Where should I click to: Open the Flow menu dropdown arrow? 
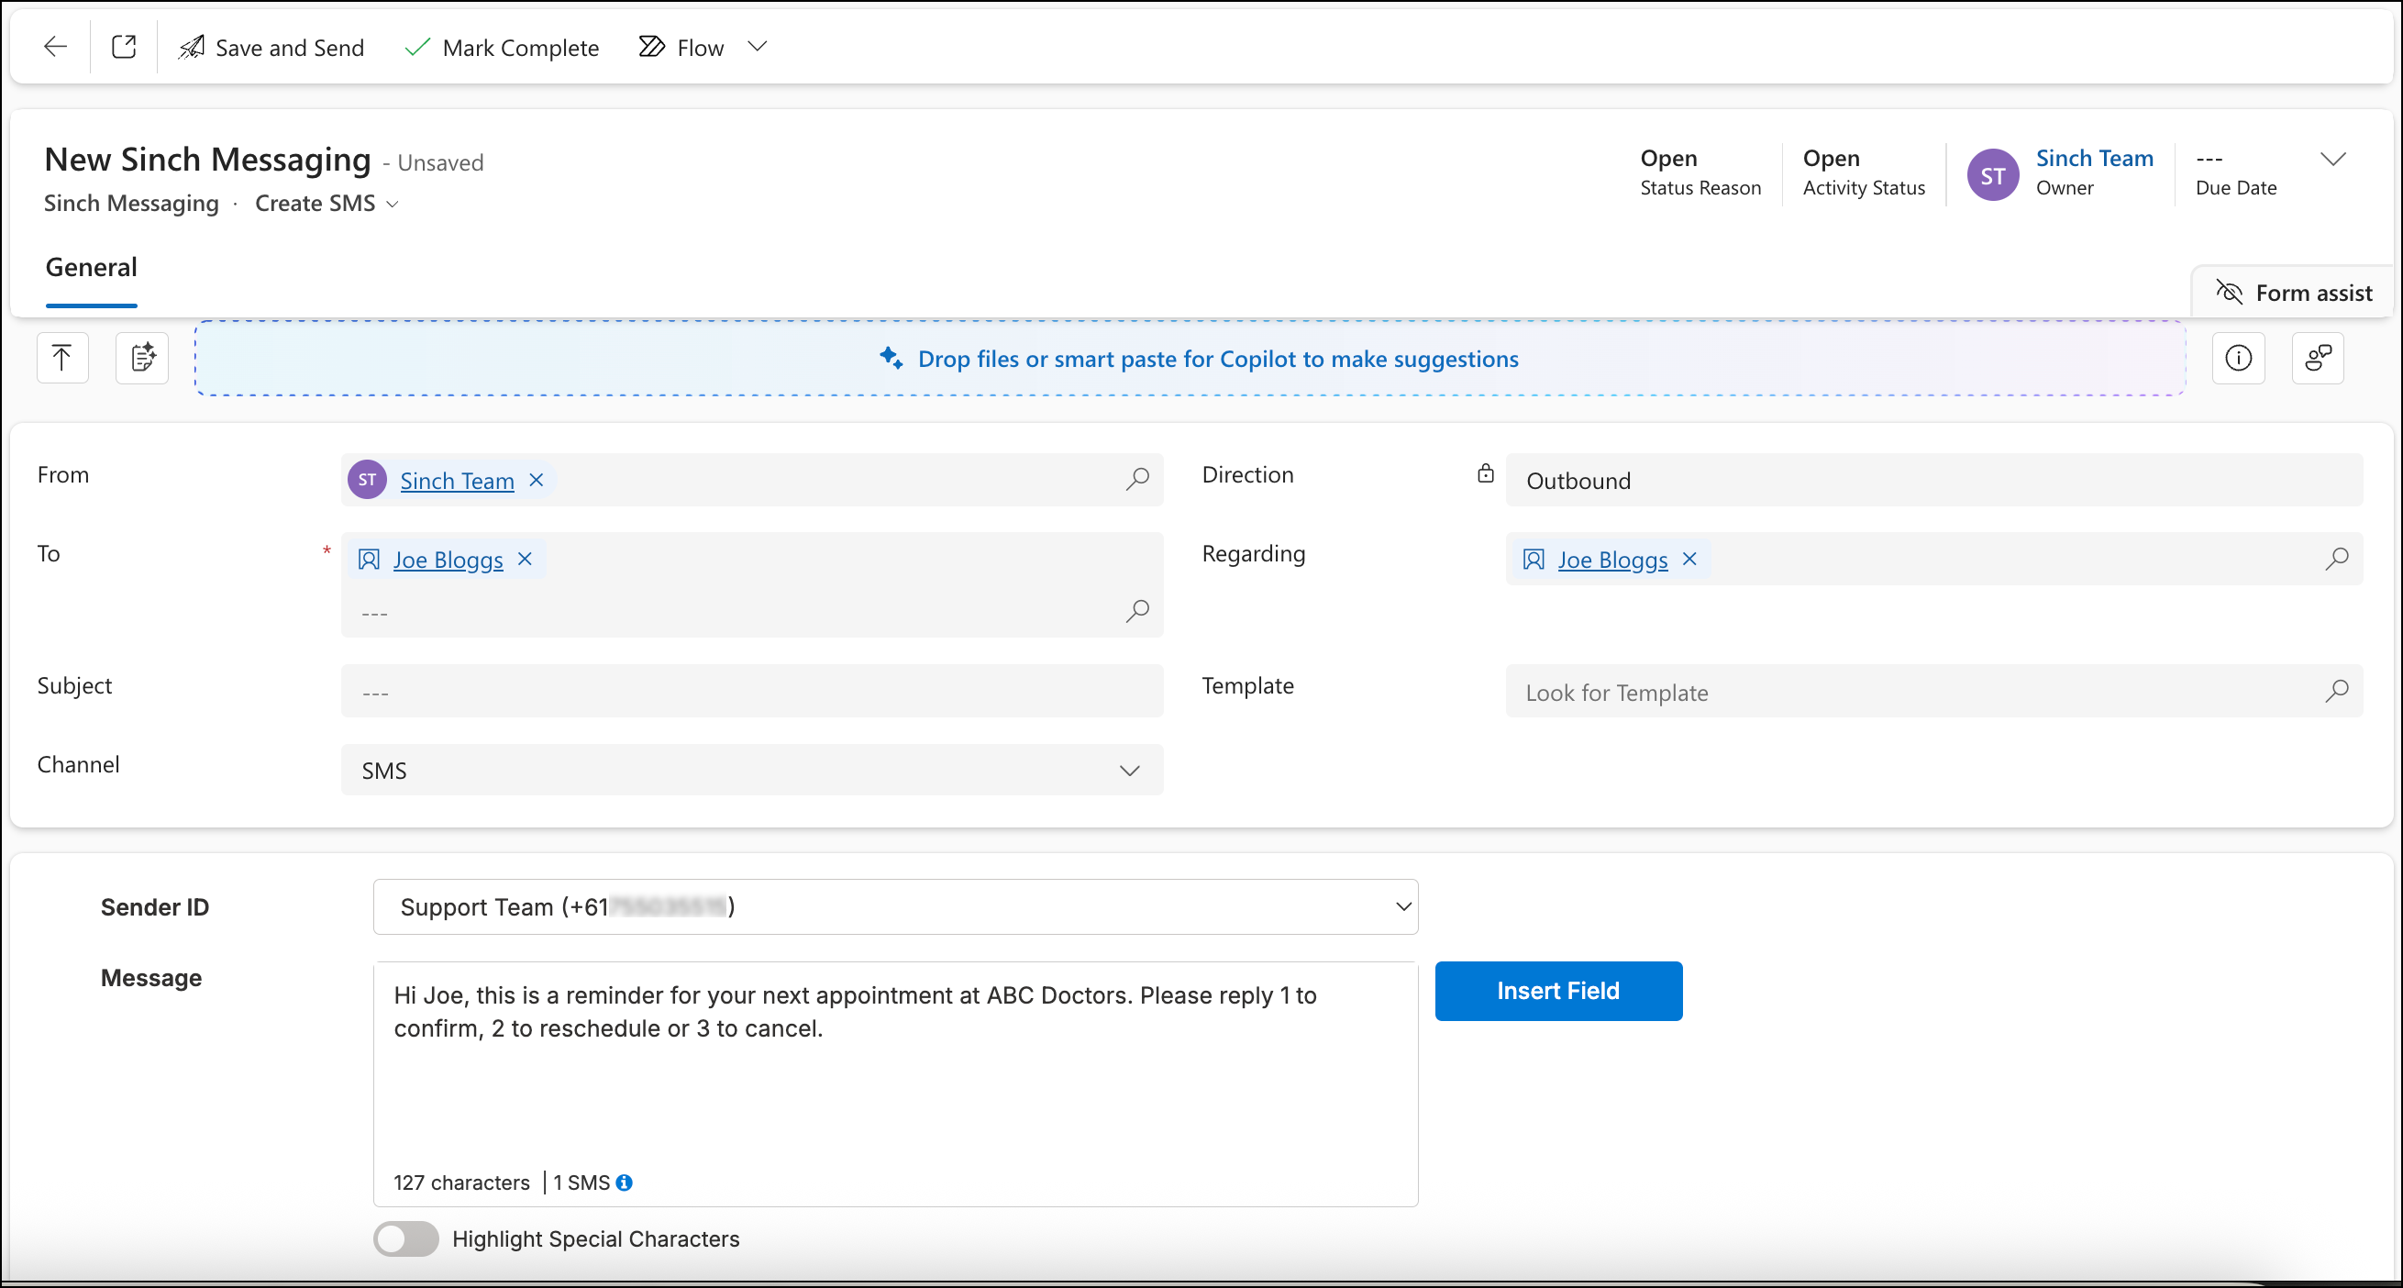[758, 47]
